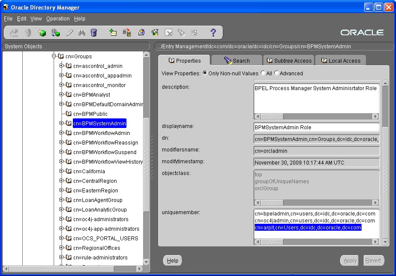Click the book icon beside cn=BPMSystemAdmin
This screenshot has height=276, width=396.
click(x=69, y=123)
